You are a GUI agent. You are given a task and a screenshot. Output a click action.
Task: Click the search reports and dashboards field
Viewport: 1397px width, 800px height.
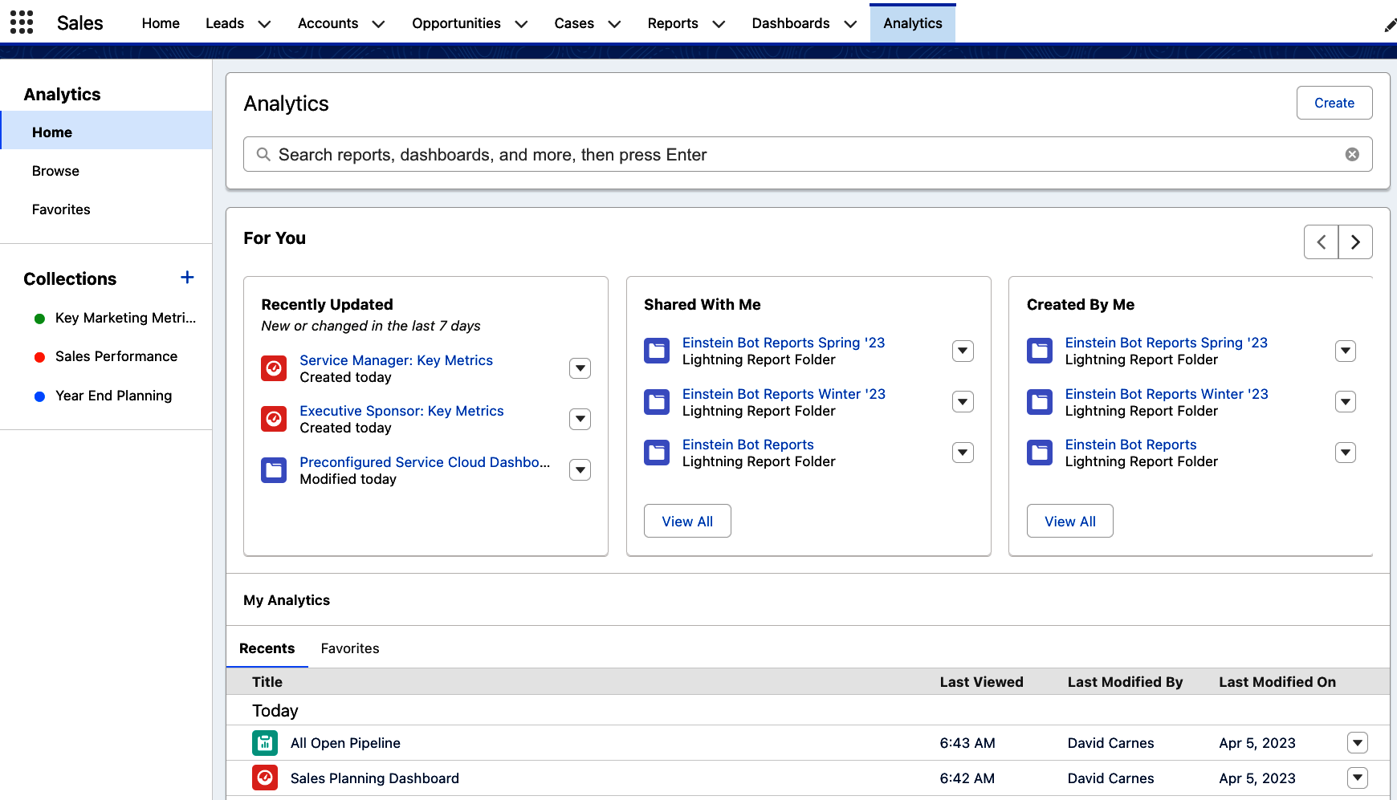[808, 154]
